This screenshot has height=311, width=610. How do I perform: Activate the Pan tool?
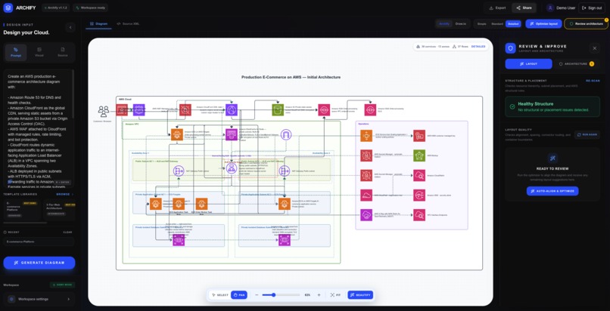pyautogui.click(x=239, y=295)
